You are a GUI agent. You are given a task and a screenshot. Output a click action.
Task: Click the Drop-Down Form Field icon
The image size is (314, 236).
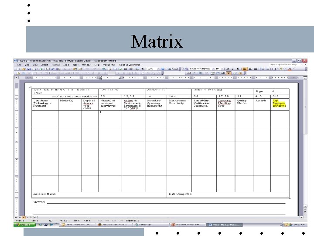pos(200,73)
